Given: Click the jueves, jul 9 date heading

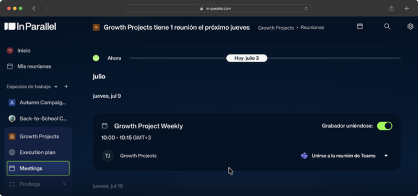Looking at the screenshot, I should tap(107, 96).
